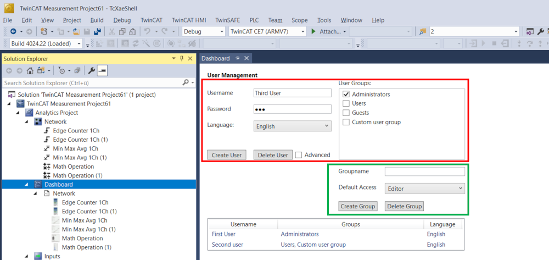Uncheck the Administrators user group
The image size is (549, 260).
pyautogui.click(x=346, y=95)
